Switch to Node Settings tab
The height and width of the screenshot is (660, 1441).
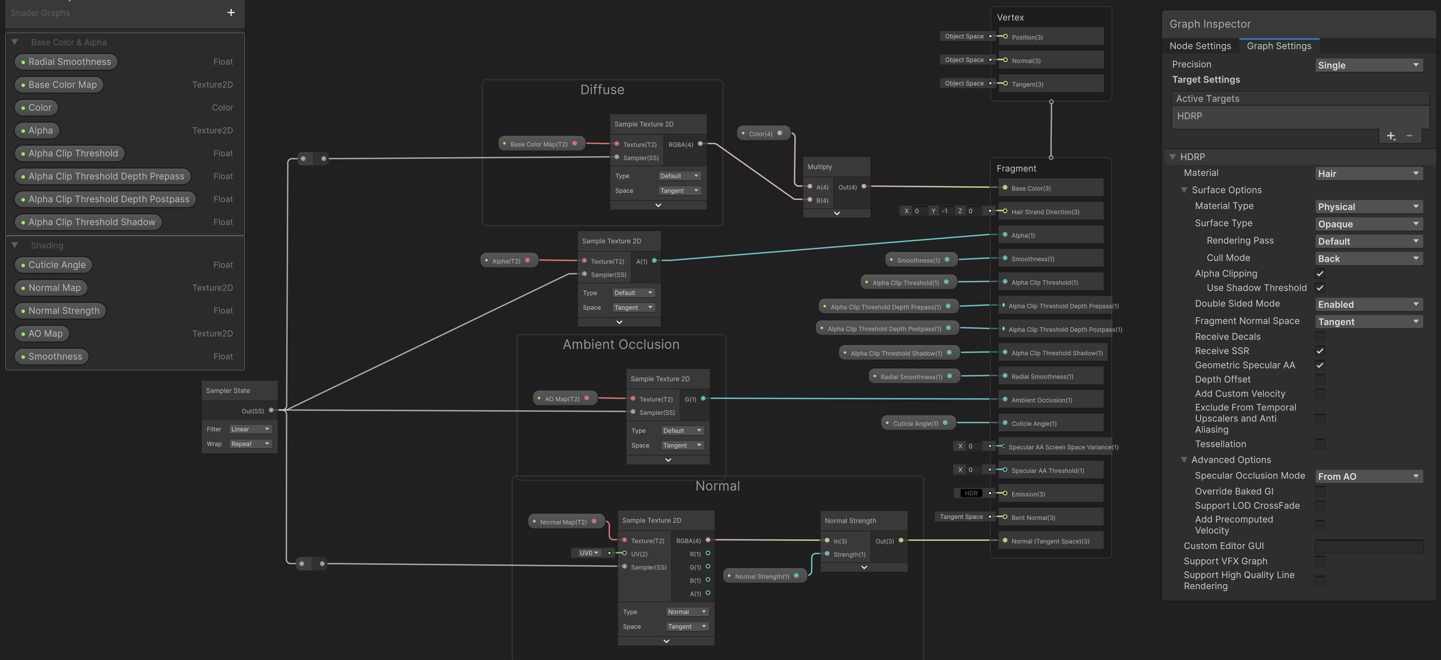[1200, 46]
